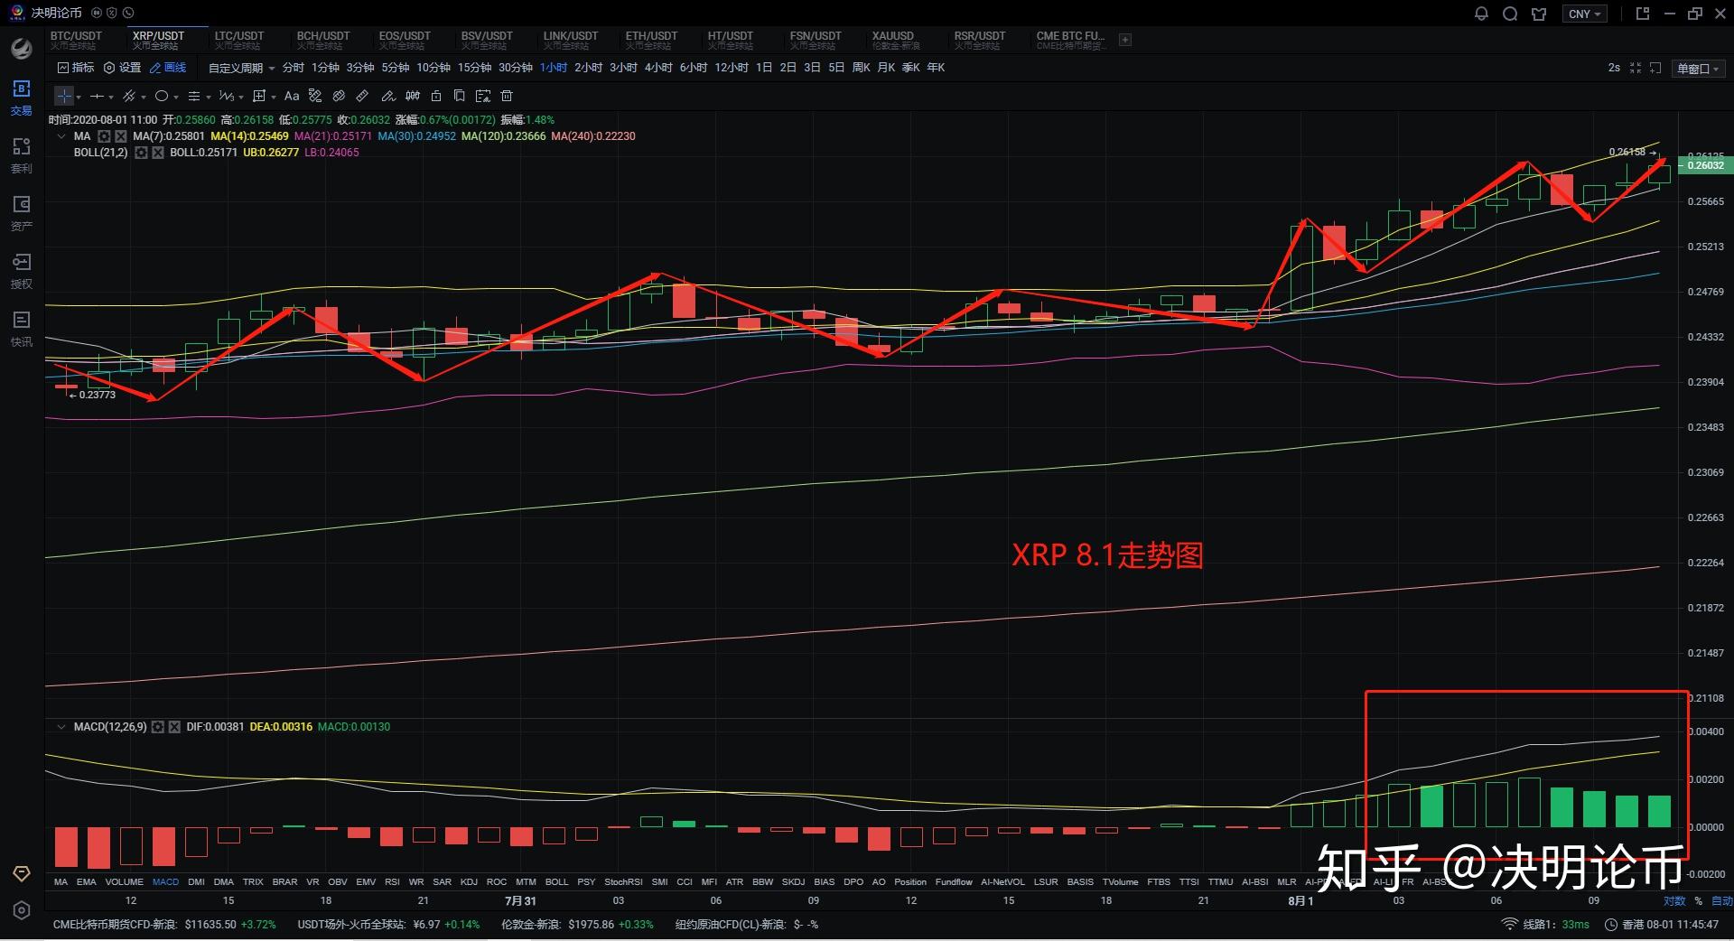
Task: Collapse the MA indicator legend chevron
Action: (x=61, y=135)
